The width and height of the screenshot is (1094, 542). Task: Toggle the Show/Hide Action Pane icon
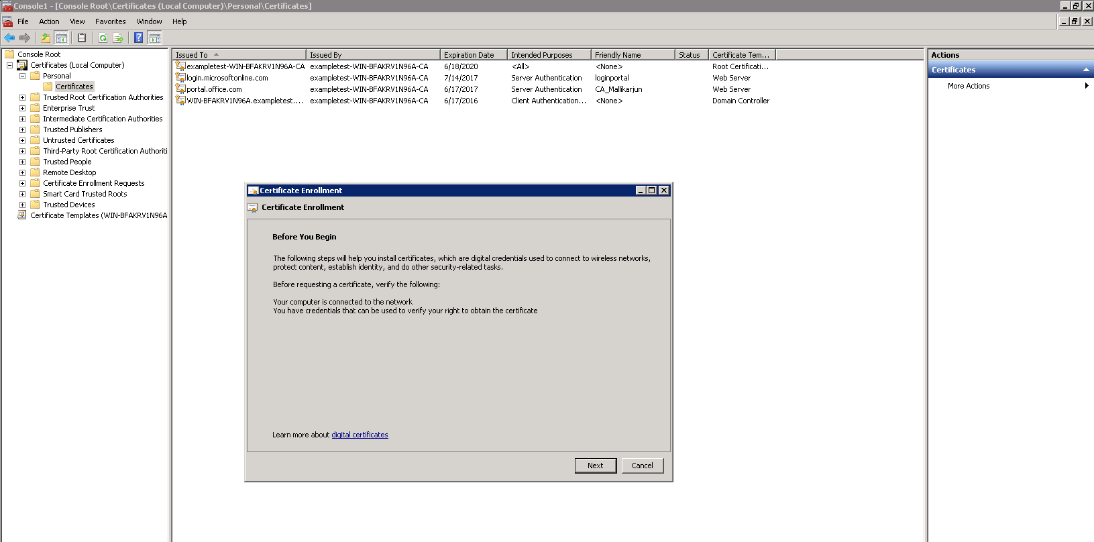[x=154, y=38]
